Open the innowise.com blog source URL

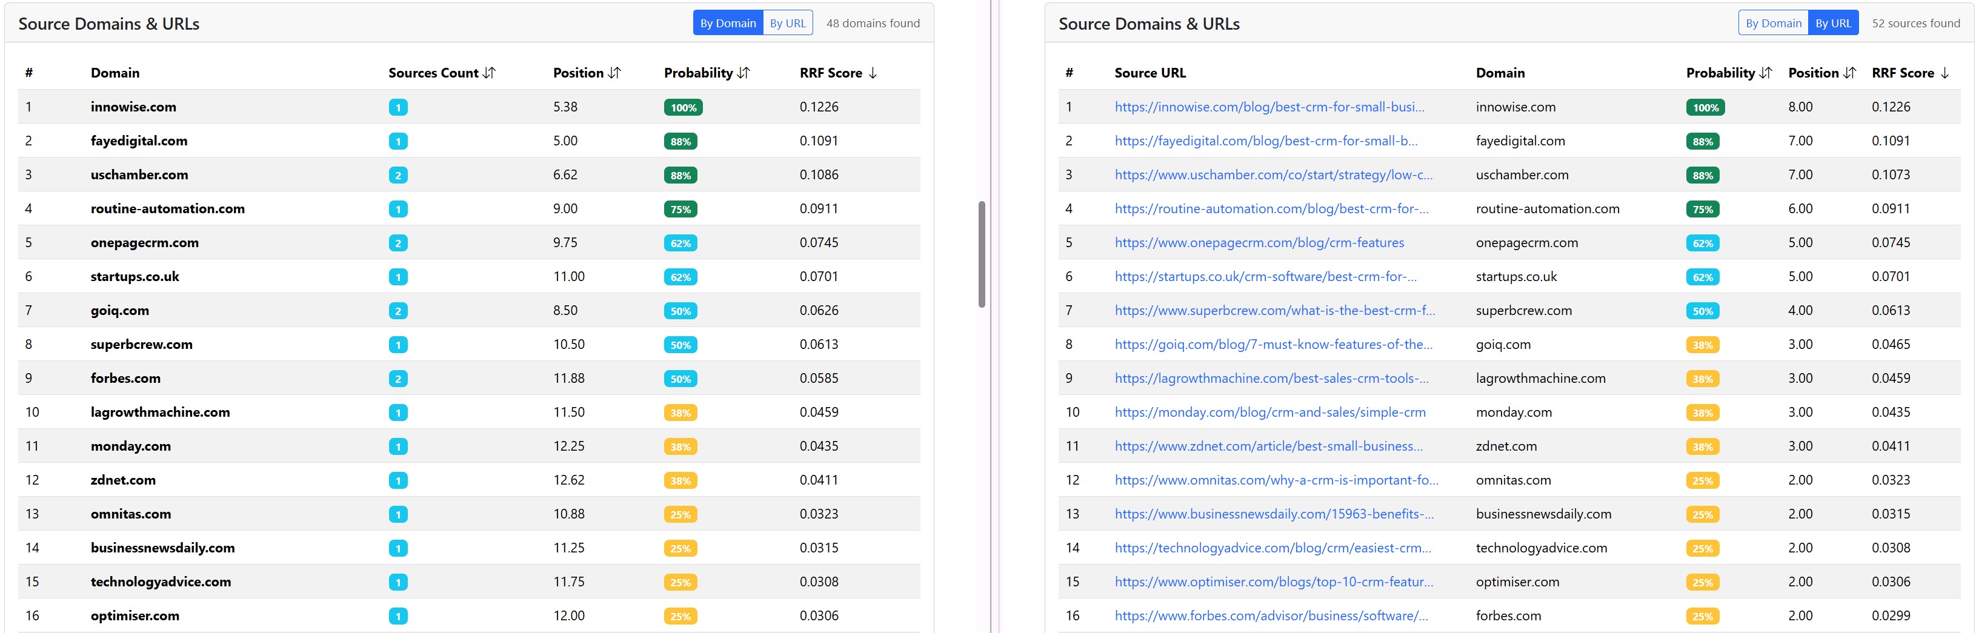(x=1269, y=107)
